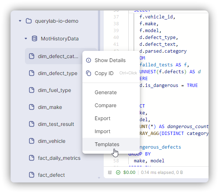Choose Templates from the context menu
219x193 pixels.
click(107, 144)
